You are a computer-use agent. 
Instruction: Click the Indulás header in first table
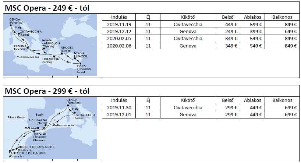[119, 17]
